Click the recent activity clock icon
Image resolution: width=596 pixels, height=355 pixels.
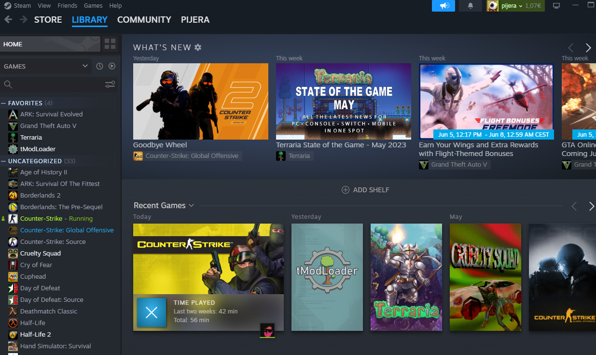99,66
